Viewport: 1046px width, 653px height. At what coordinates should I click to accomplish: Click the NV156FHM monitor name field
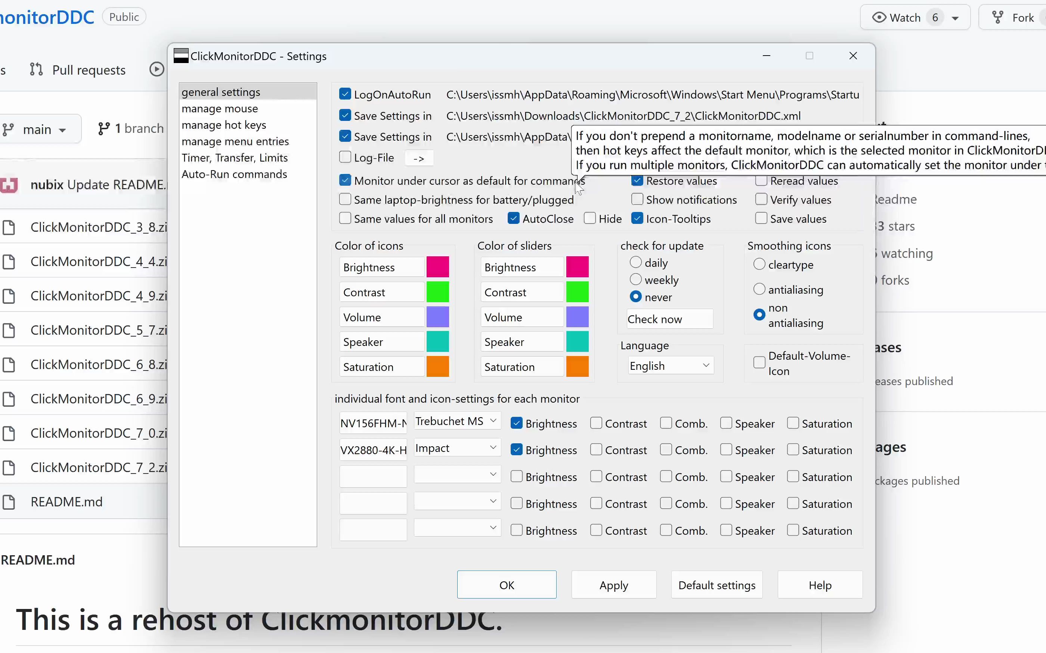[x=374, y=423]
